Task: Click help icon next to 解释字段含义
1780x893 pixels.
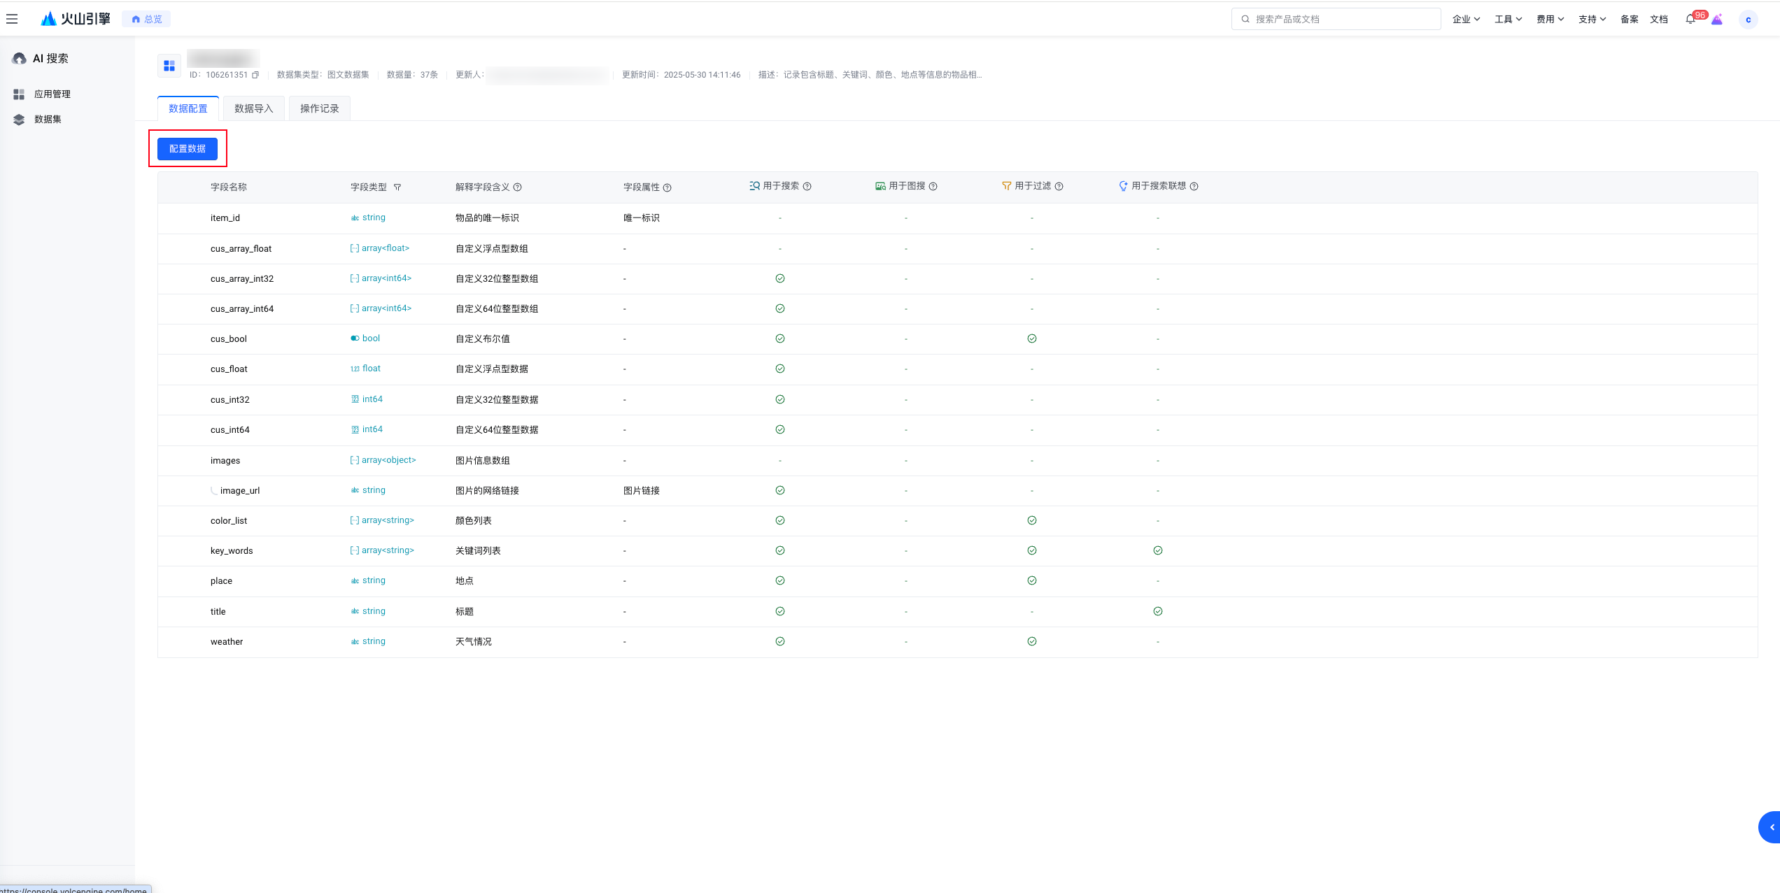Action: point(518,187)
